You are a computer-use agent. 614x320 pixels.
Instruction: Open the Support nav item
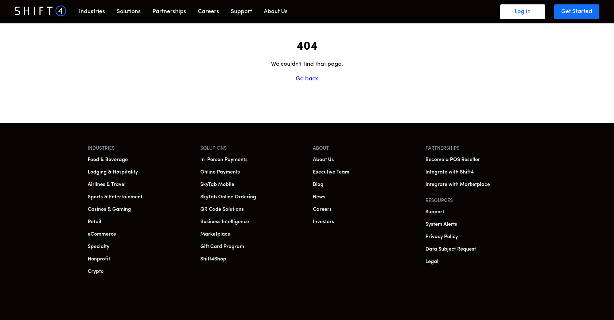(x=241, y=11)
